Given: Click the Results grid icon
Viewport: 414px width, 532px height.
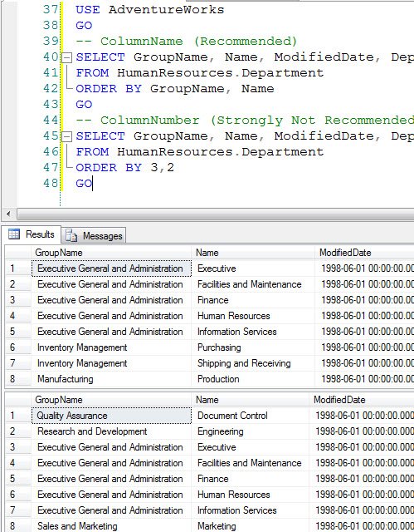Looking at the screenshot, I should 14,234.
